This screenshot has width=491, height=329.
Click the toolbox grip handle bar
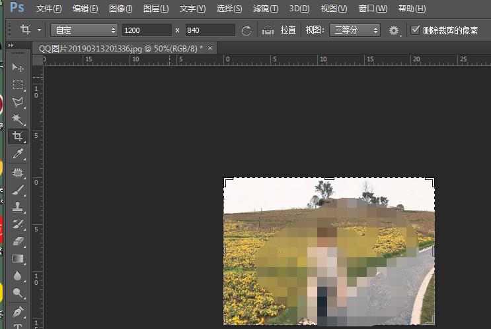point(18,53)
